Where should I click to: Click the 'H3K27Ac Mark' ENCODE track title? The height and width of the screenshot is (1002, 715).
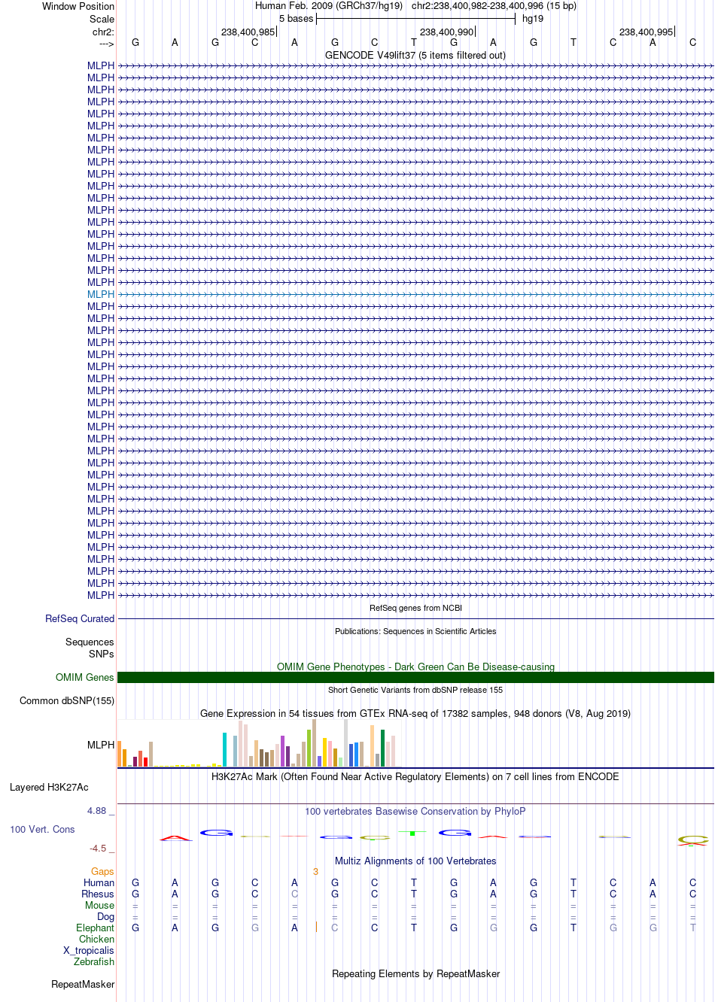coord(415,776)
